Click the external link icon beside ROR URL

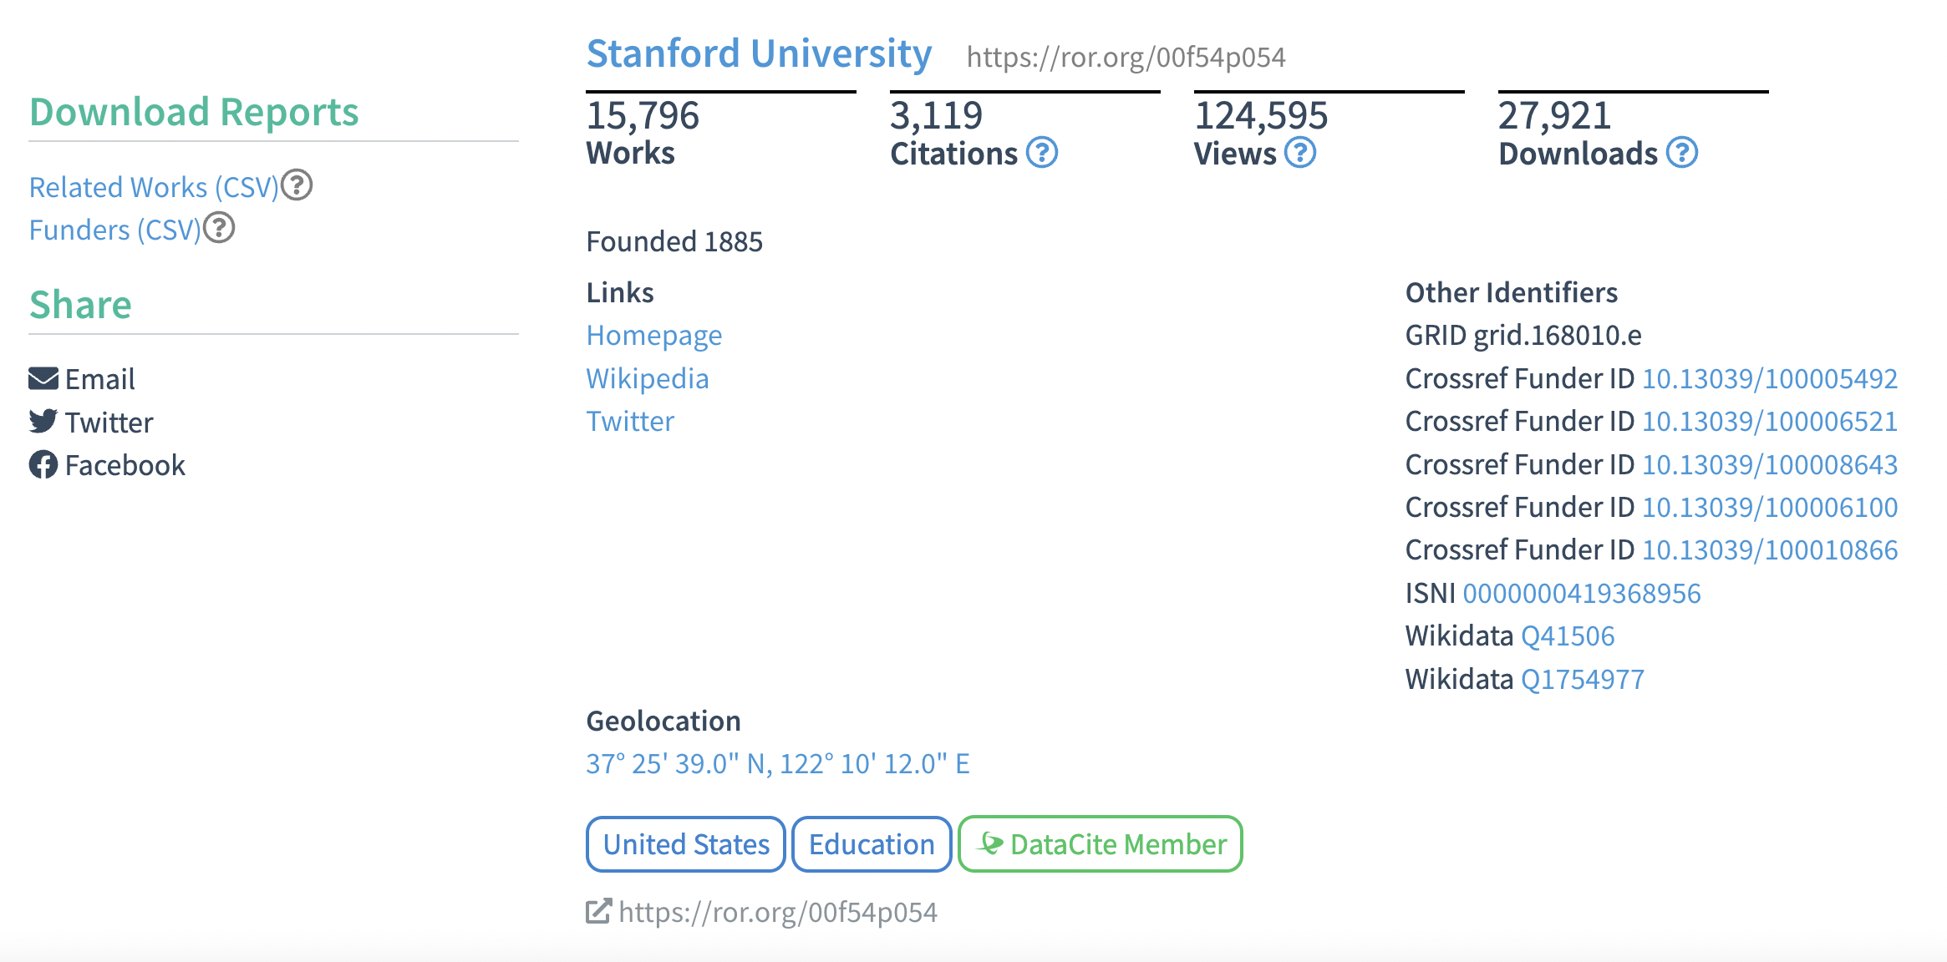click(598, 912)
